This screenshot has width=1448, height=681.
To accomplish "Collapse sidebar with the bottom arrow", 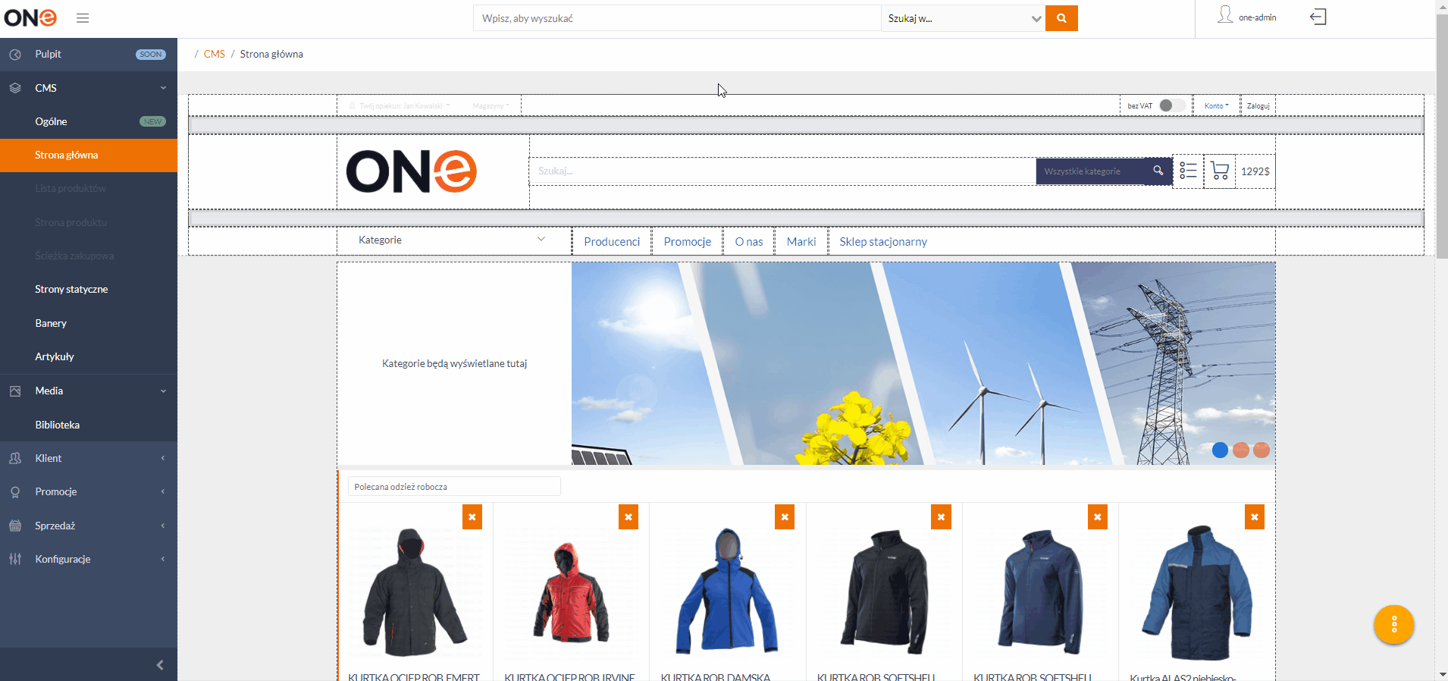I will tap(160, 665).
